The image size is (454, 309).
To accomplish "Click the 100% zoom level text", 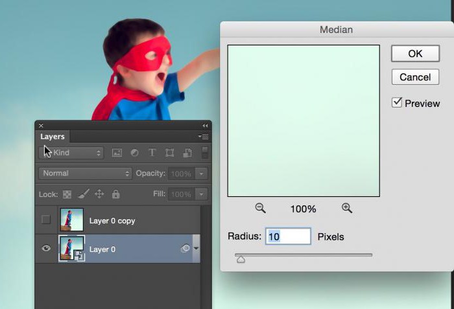I will 303,209.
